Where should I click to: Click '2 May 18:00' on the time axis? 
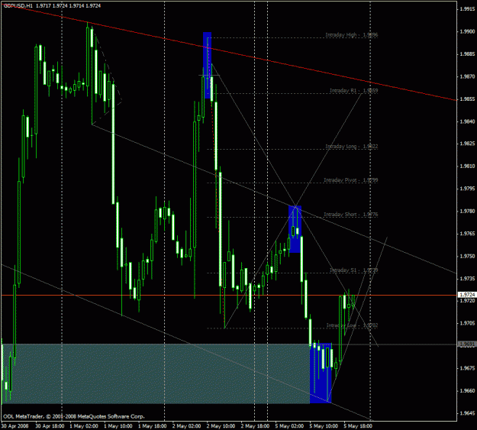(x=255, y=425)
